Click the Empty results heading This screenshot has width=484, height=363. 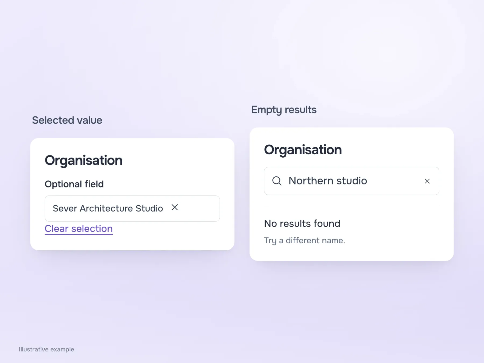coord(284,110)
